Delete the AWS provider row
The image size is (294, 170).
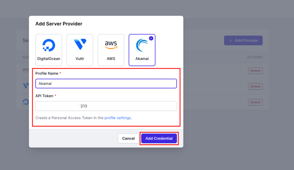click(255, 71)
